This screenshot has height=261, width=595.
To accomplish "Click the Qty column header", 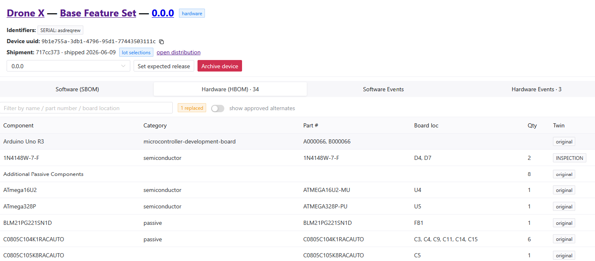I will pos(532,125).
